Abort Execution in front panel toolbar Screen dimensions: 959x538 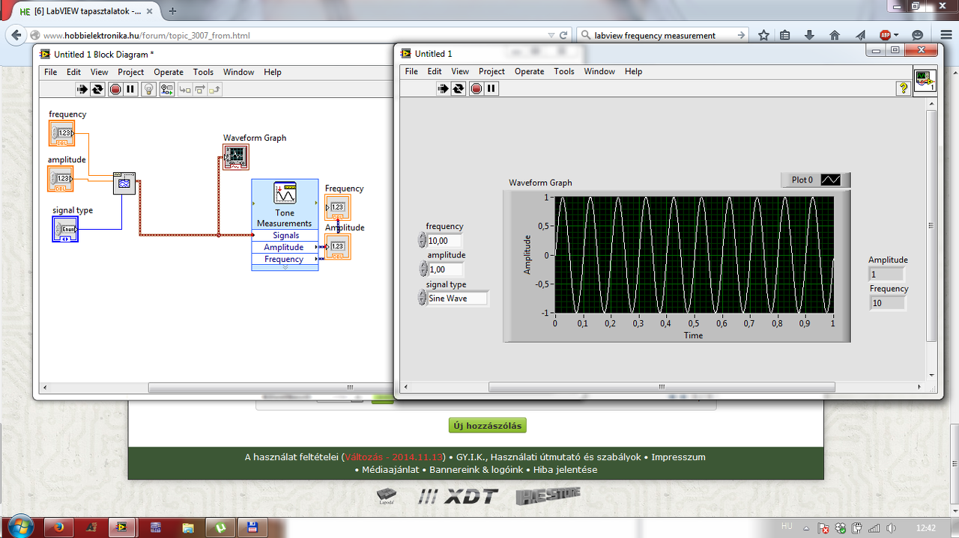click(477, 88)
